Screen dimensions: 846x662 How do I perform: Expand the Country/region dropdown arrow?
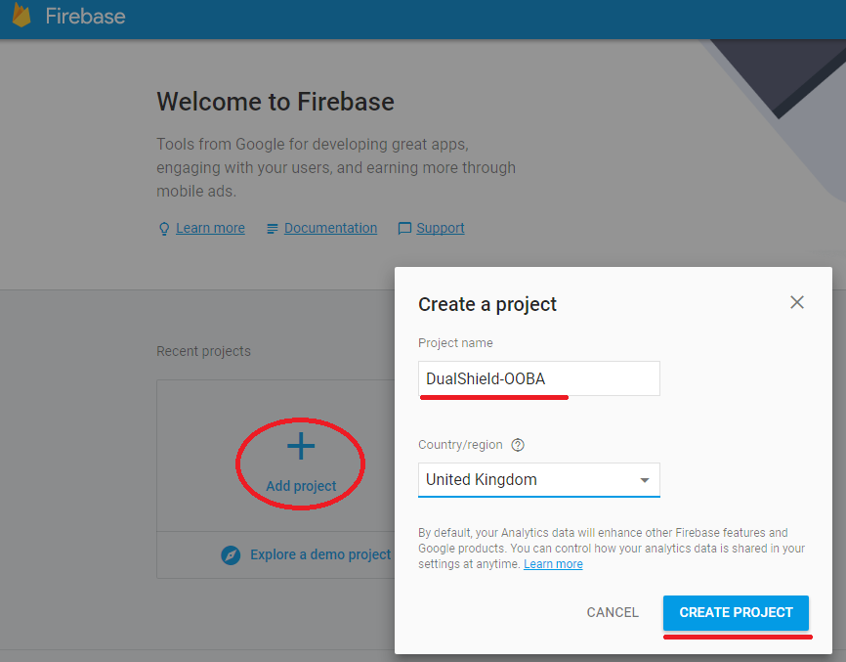click(x=644, y=480)
